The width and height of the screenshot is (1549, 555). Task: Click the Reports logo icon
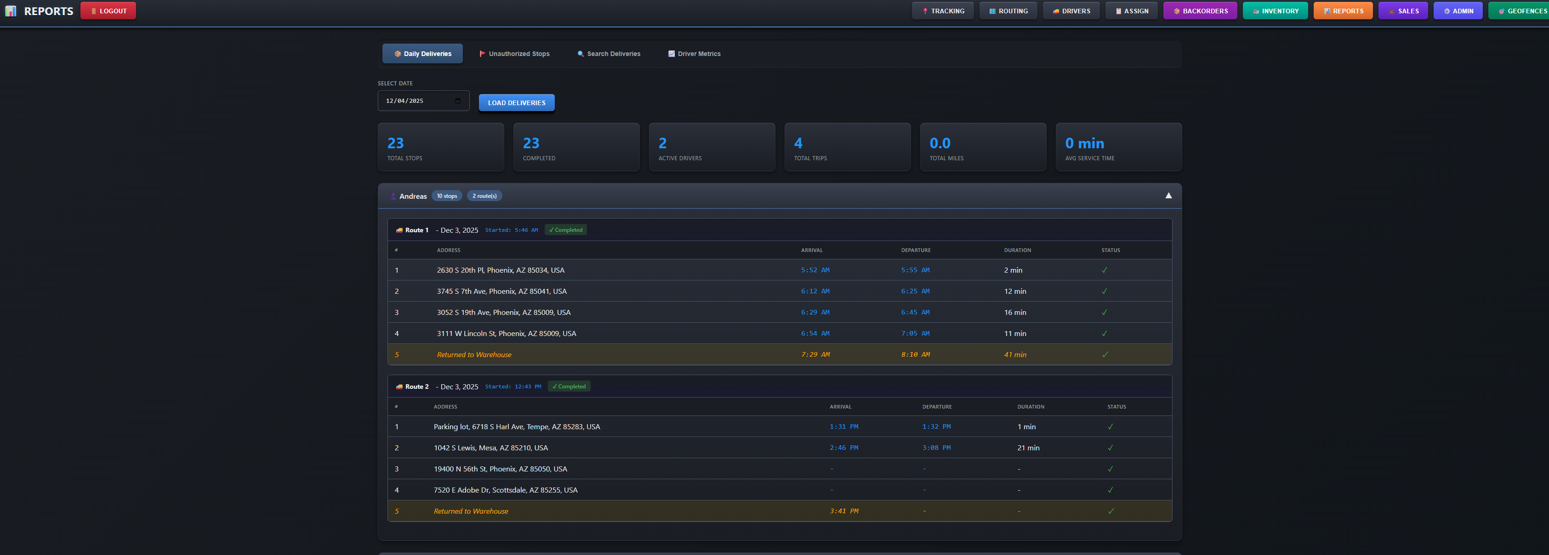(x=11, y=11)
